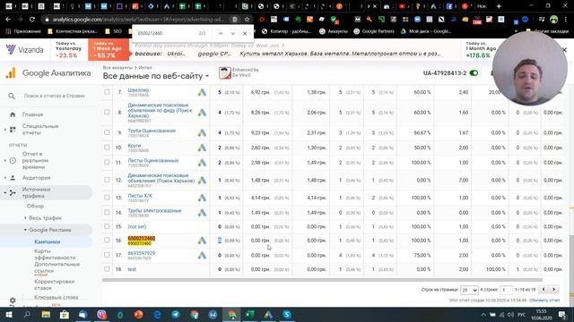The height and width of the screenshot is (322, 574).
Task: Tick checkbox for row 13 Листы Х/К
Action: tap(107, 197)
